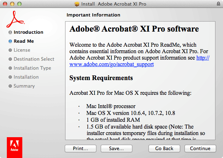Select the Destination Select step
The height and width of the screenshot is (158, 223).
tap(34, 59)
